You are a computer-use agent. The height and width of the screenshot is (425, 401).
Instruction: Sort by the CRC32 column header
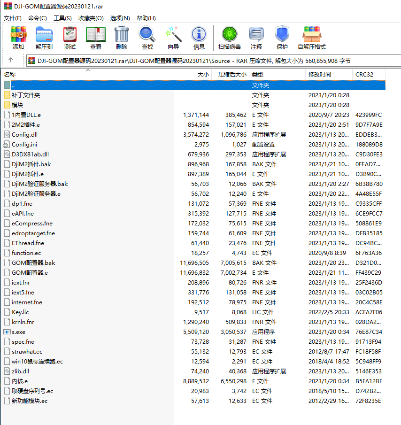click(x=369, y=75)
